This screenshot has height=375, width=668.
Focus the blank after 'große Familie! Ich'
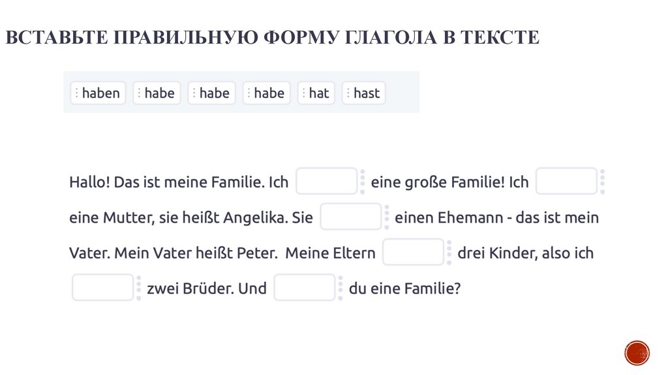pos(566,182)
